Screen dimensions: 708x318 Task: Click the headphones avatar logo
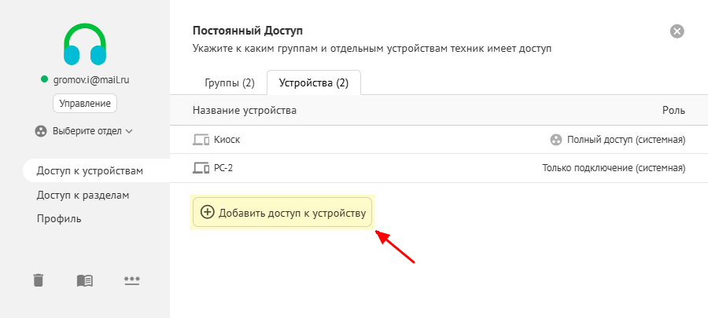(x=85, y=45)
